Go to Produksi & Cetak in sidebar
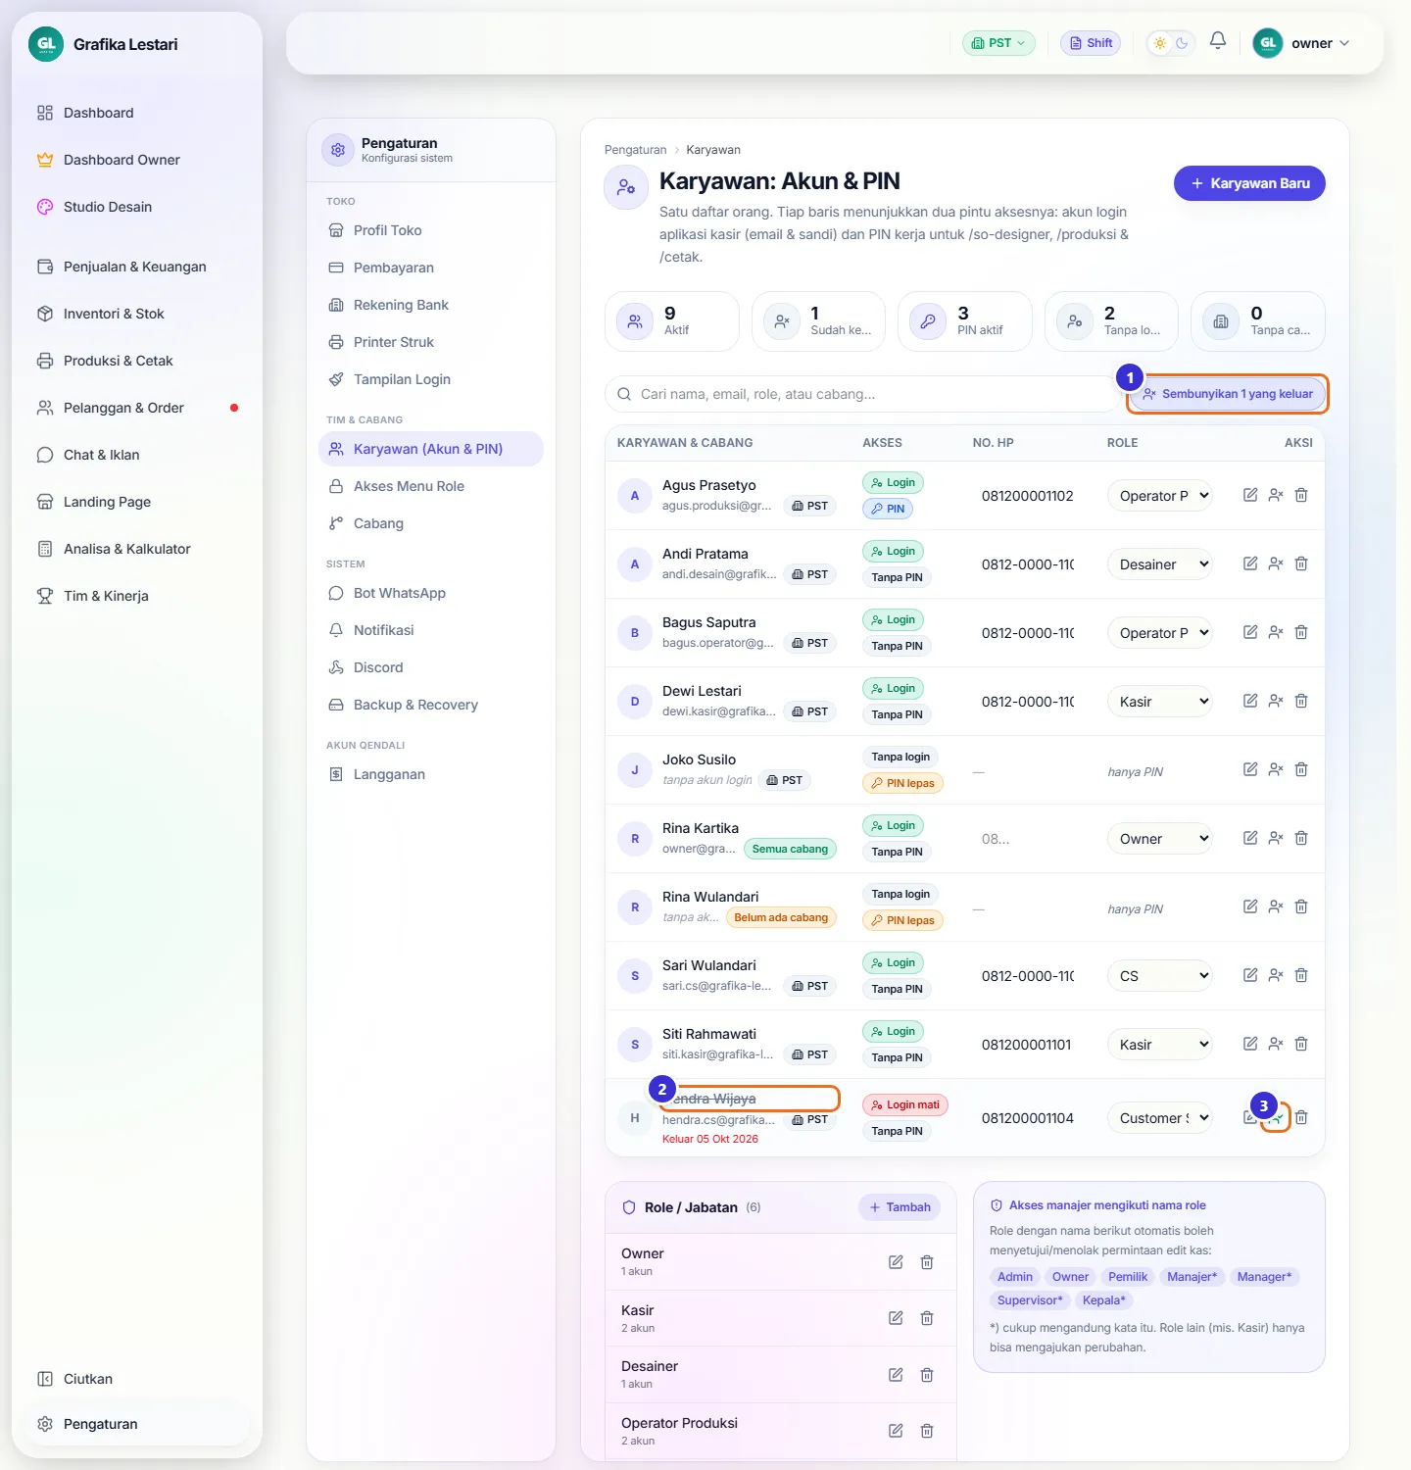The height and width of the screenshot is (1470, 1411). tap(118, 361)
